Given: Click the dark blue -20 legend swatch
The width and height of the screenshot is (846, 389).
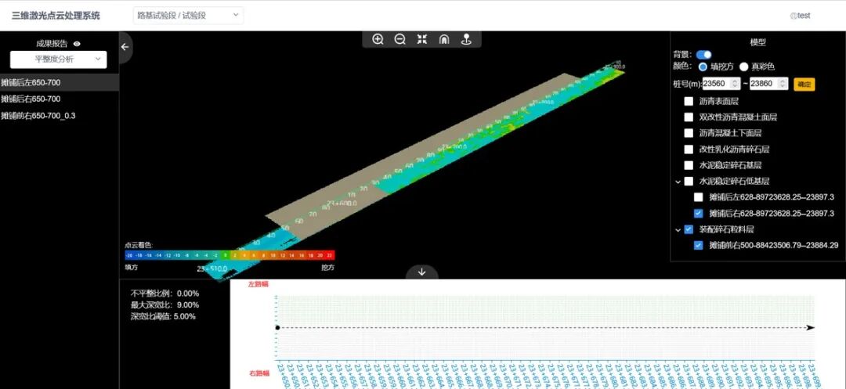Looking at the screenshot, I should tap(130, 255).
